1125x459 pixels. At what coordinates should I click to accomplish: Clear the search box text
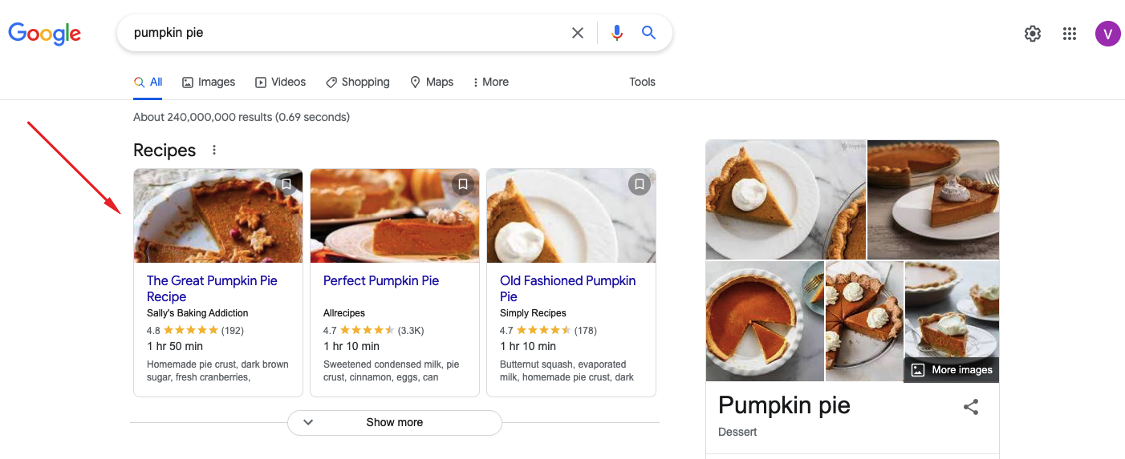tap(577, 33)
